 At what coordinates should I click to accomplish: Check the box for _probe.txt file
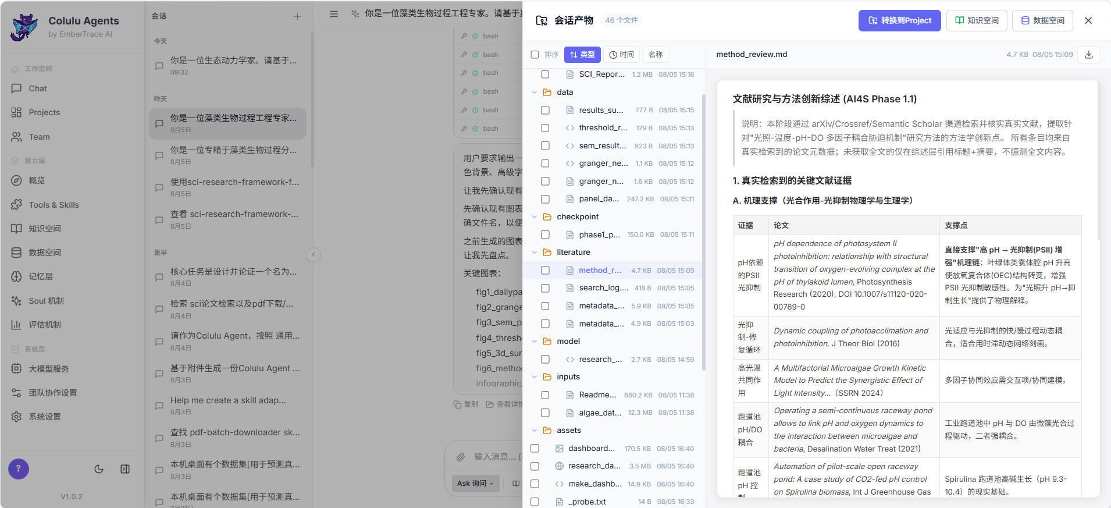point(535,502)
